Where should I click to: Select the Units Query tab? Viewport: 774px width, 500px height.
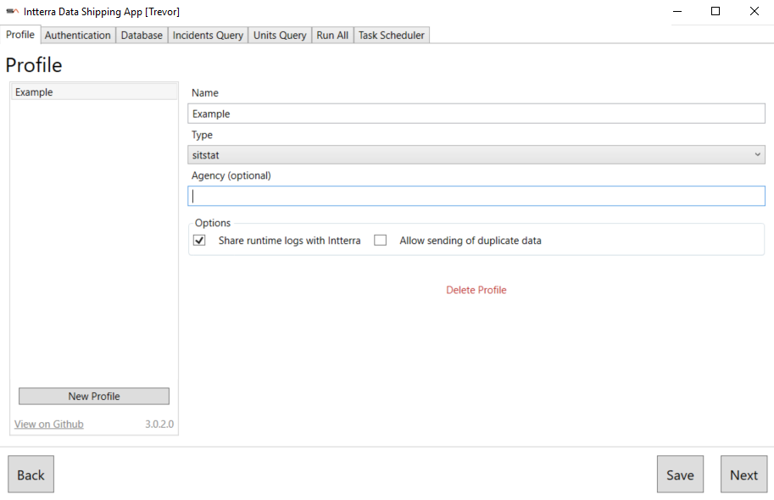pyautogui.click(x=280, y=35)
